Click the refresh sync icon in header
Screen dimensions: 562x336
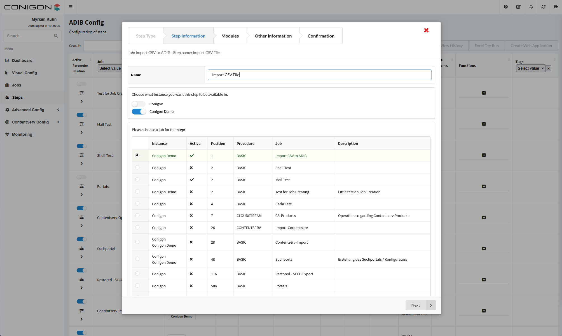543,7
